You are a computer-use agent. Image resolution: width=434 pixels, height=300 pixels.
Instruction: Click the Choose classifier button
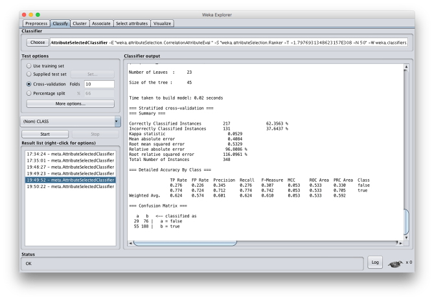38,42
